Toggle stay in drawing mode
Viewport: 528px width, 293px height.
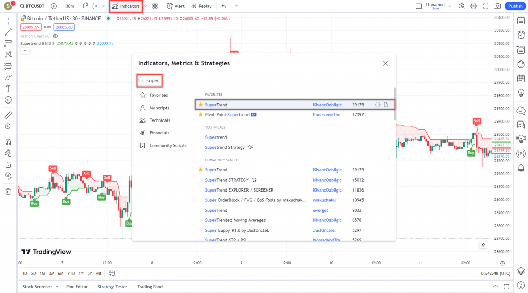8,153
